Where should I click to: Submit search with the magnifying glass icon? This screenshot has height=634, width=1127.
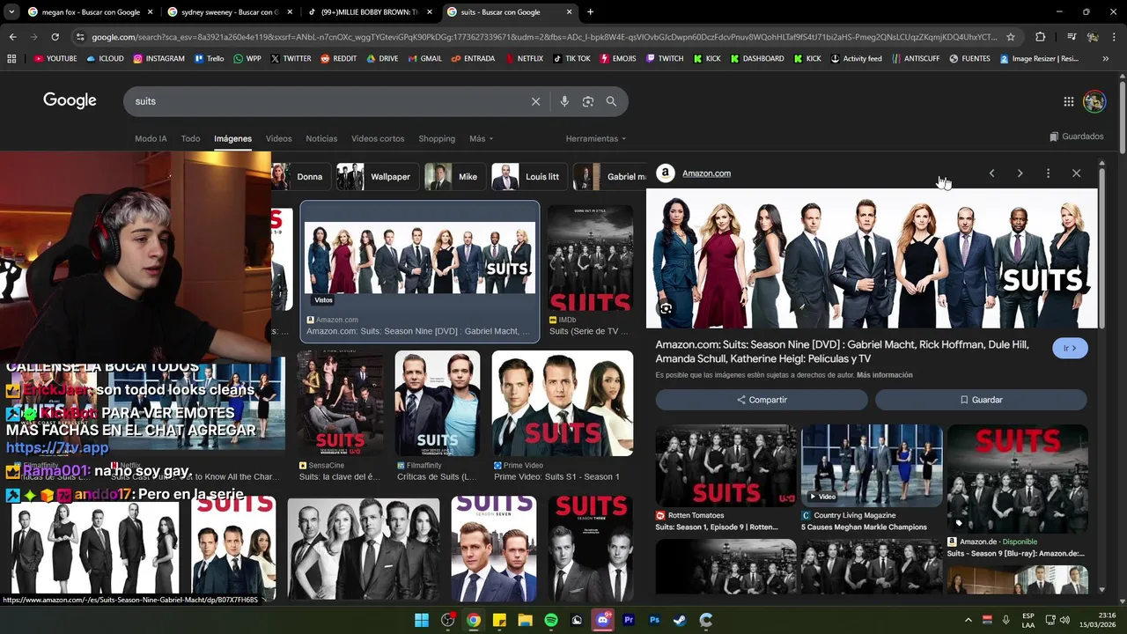point(611,101)
